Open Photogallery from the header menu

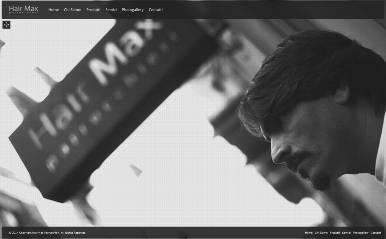(132, 10)
